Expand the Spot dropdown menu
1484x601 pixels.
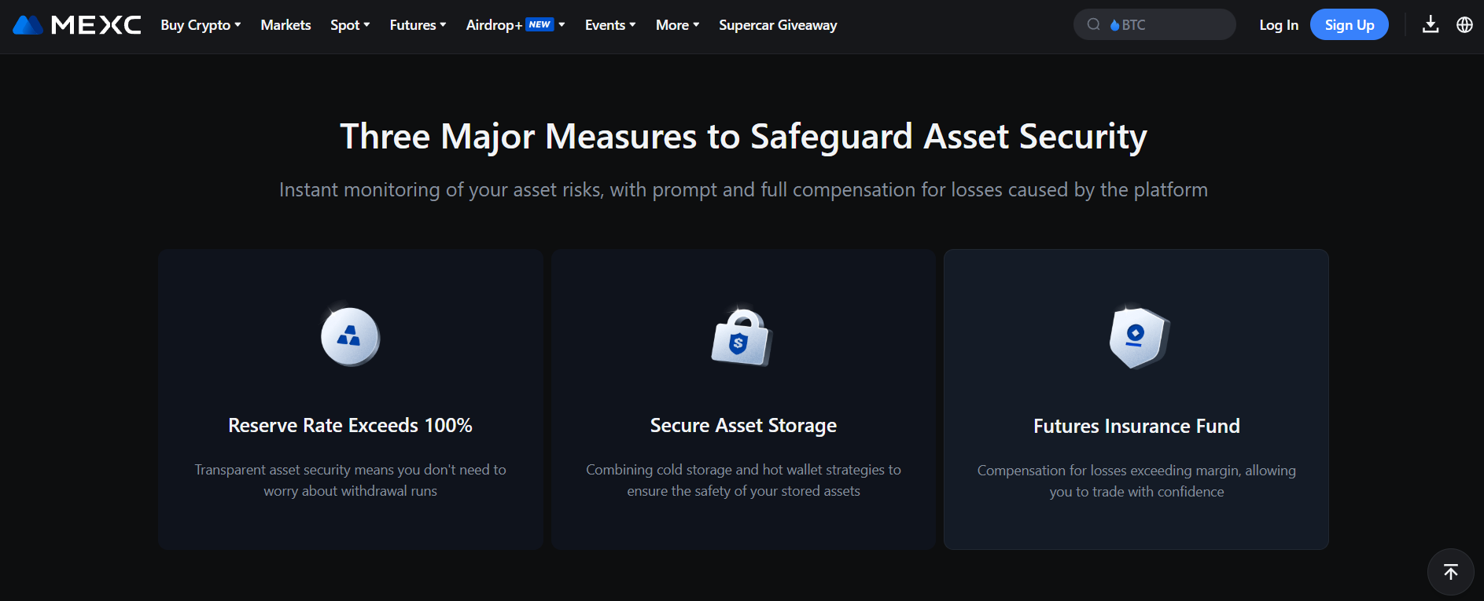pos(350,25)
